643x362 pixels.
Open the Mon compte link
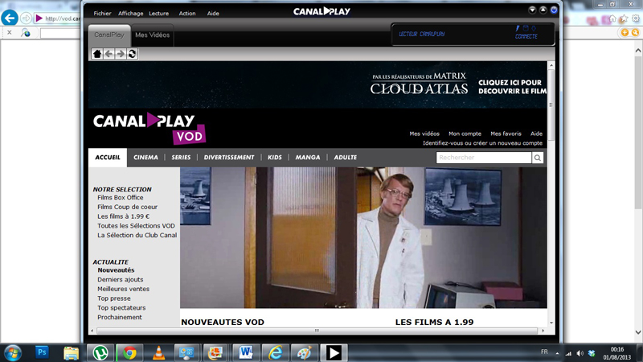click(465, 134)
